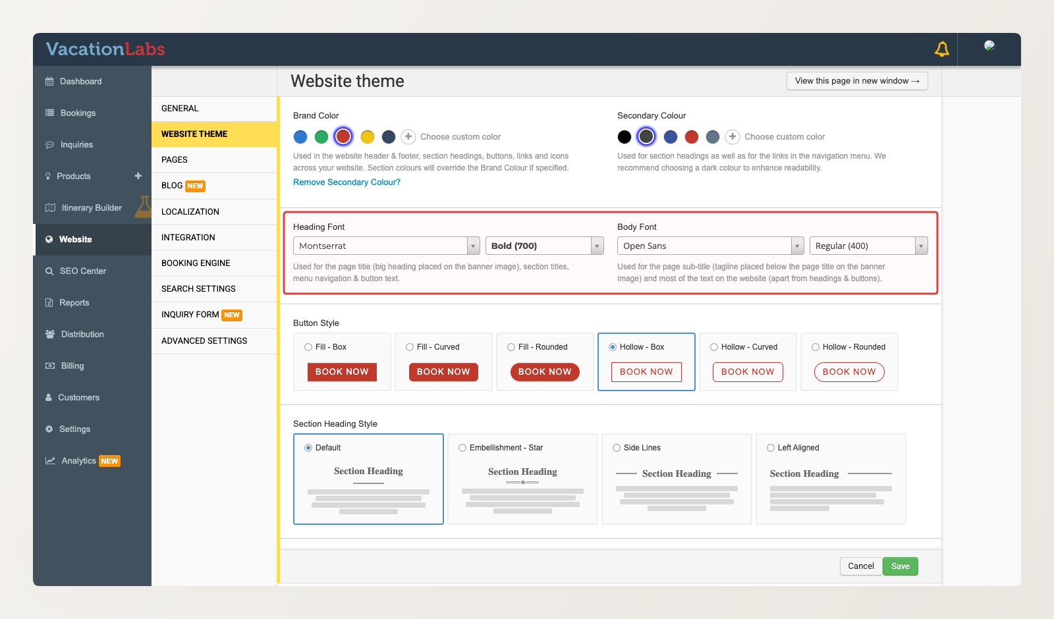The width and height of the screenshot is (1054, 619).
Task: Click the beta flask icon beside Itinerary Builder
Action: 143,207
